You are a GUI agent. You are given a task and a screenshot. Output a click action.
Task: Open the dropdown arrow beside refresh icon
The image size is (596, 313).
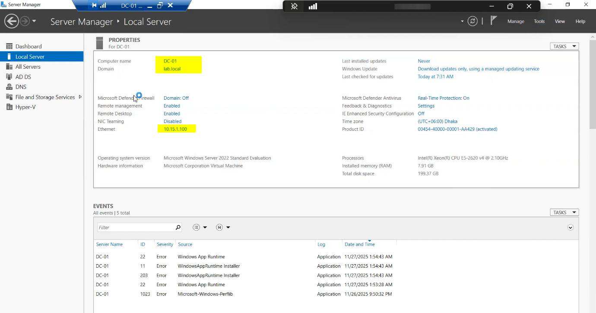[462, 21]
